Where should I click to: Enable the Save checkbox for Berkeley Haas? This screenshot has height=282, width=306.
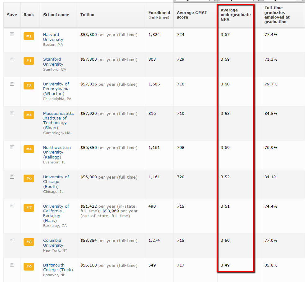tap(12, 206)
